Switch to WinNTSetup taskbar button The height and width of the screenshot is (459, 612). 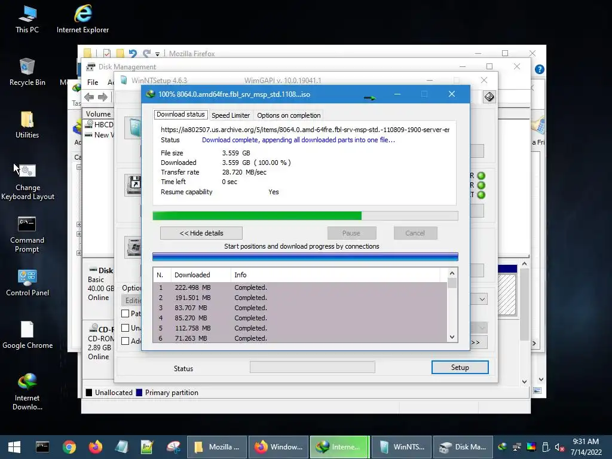tap(401, 447)
